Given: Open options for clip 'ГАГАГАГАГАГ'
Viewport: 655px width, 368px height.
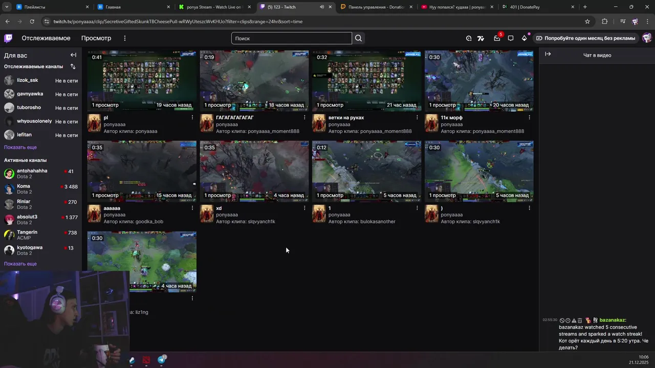Looking at the screenshot, I should click(304, 118).
